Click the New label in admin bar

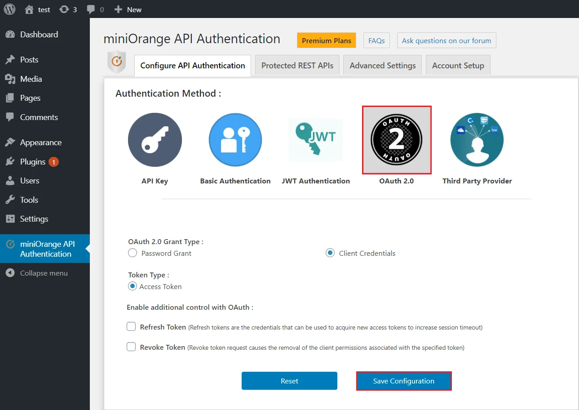pos(134,9)
